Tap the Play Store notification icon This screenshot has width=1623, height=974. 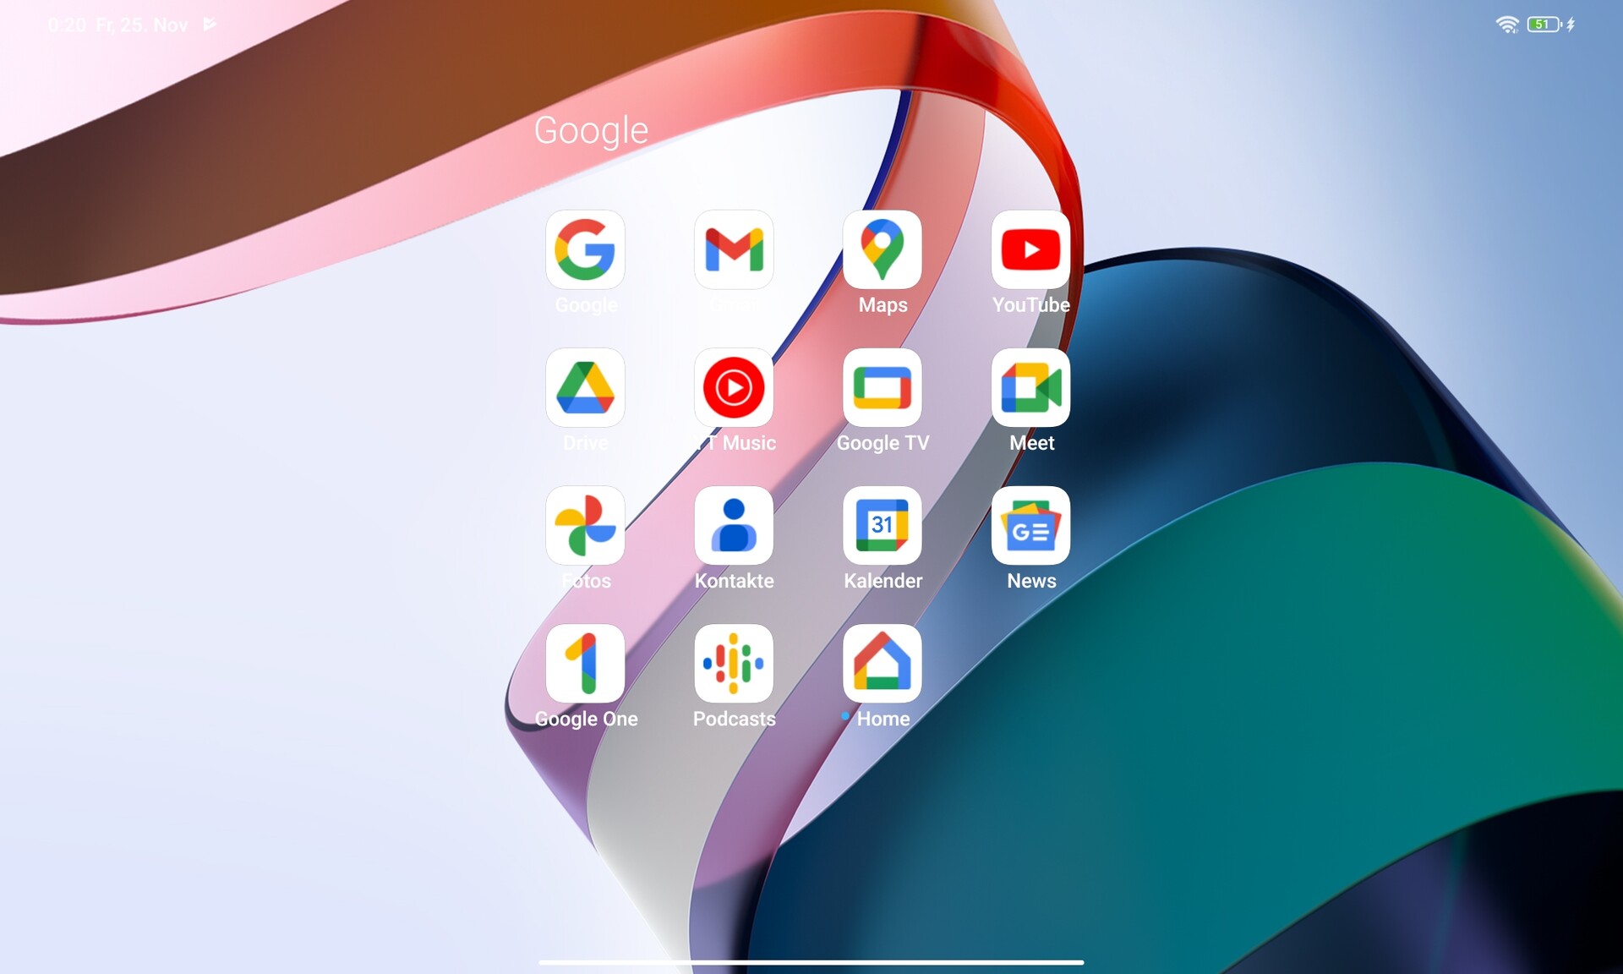[210, 25]
